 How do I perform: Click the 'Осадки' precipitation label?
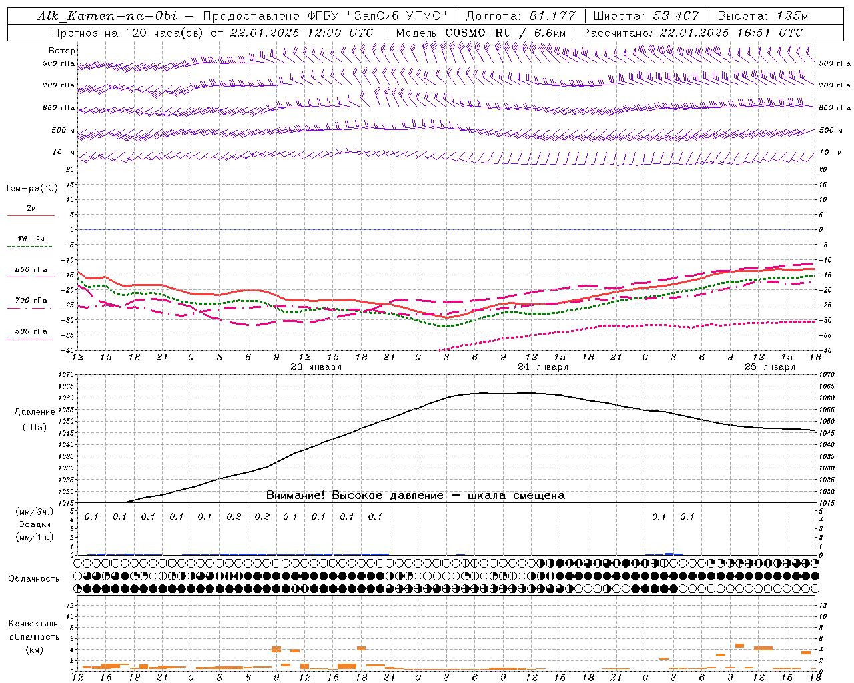(35, 524)
